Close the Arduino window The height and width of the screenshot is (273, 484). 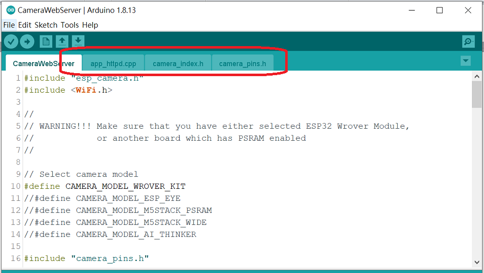point(468,10)
